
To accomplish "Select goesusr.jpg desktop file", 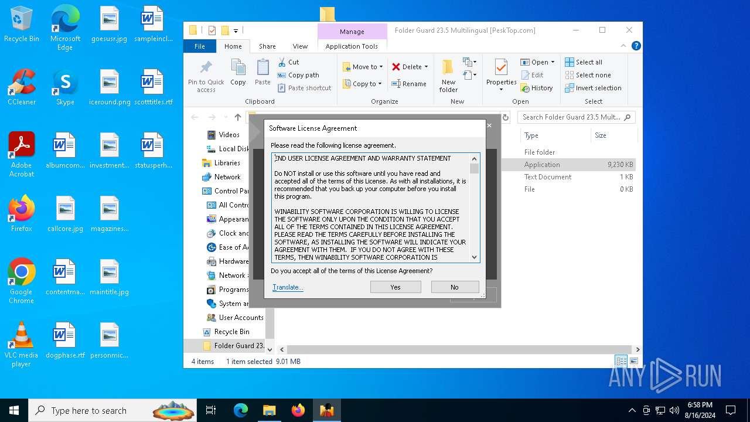I will 109,25.
